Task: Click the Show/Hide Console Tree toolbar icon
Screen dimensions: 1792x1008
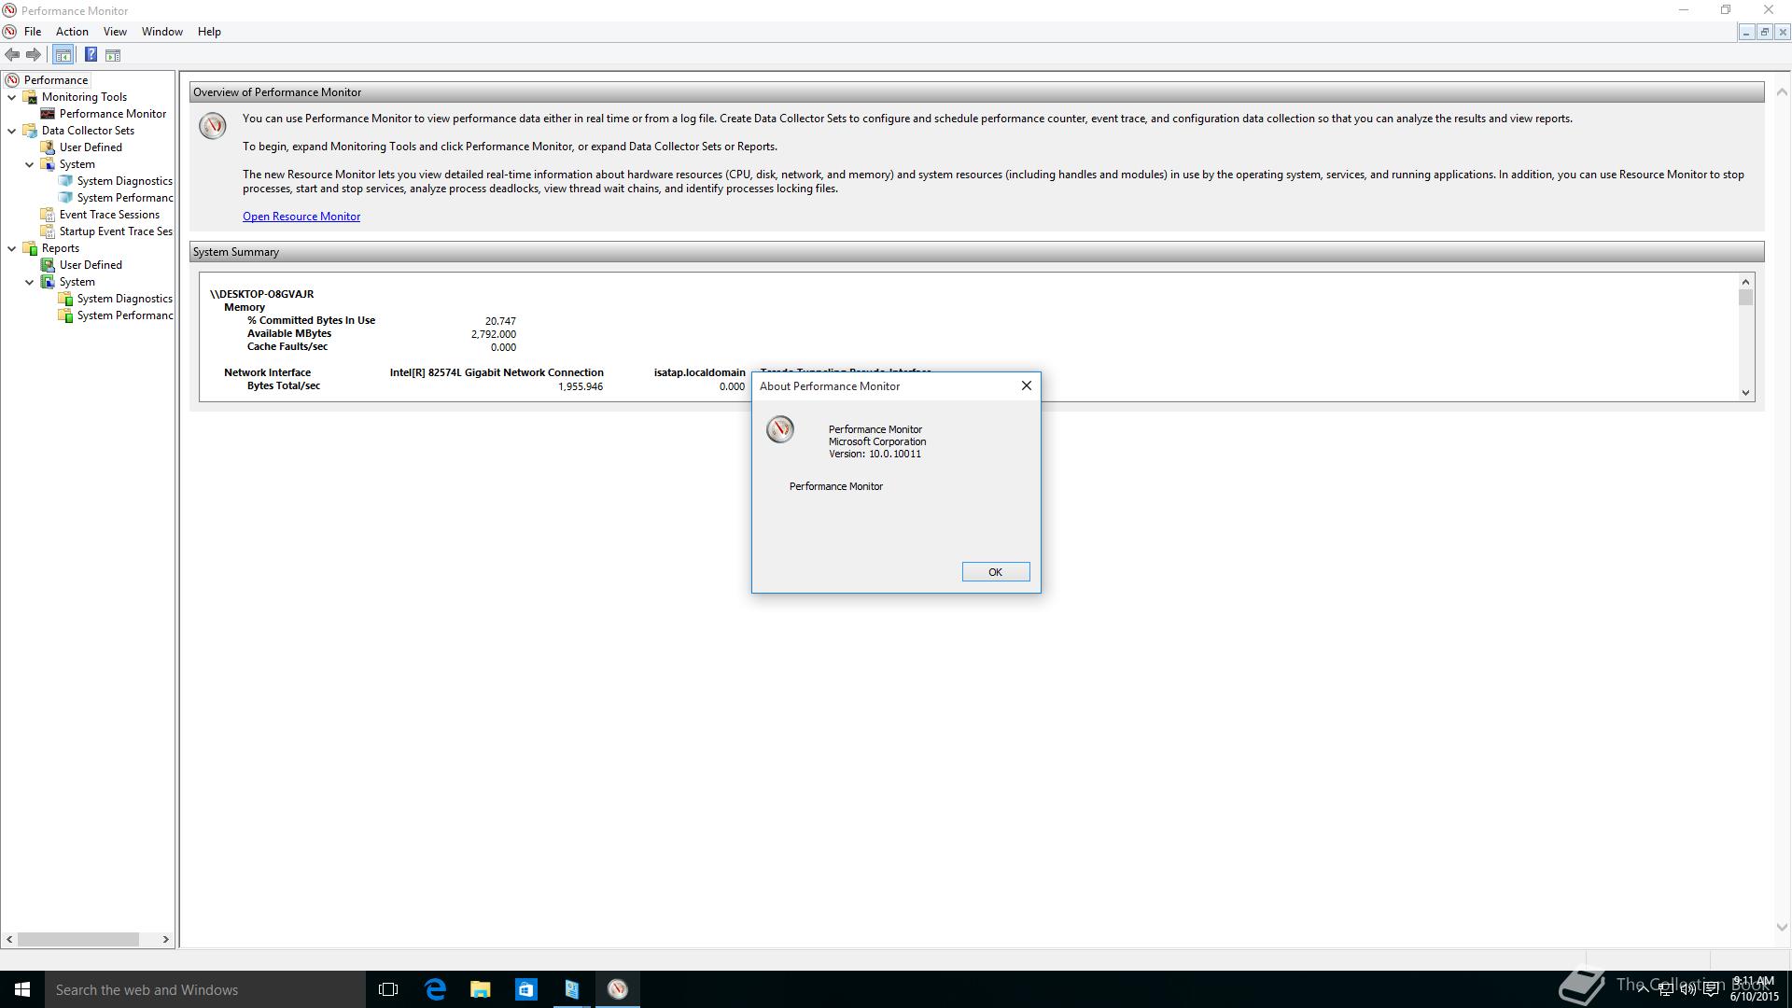Action: coord(63,55)
